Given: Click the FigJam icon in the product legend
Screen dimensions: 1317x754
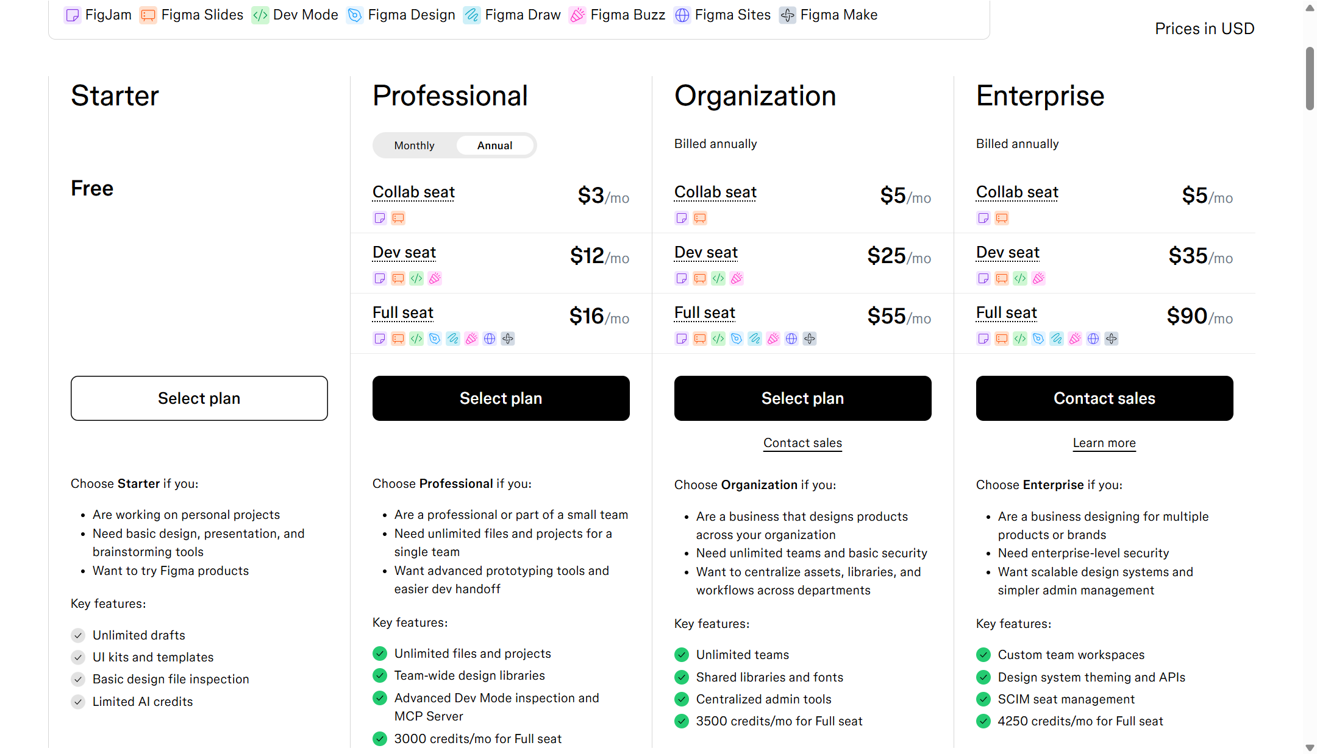Looking at the screenshot, I should click(x=73, y=15).
